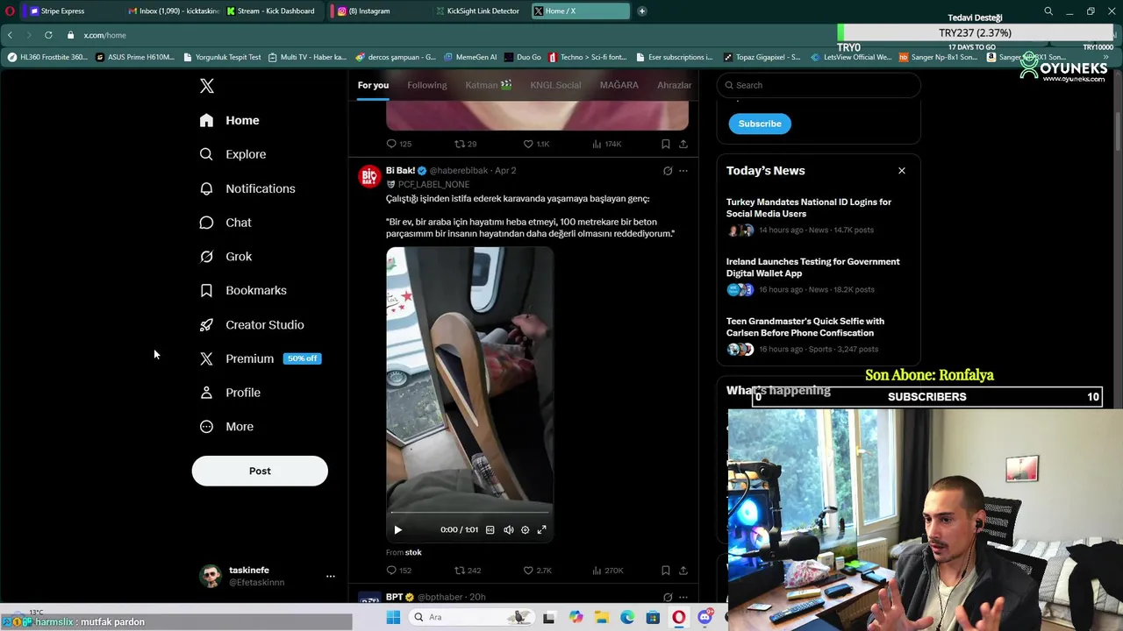Select the For you tab

point(373,85)
